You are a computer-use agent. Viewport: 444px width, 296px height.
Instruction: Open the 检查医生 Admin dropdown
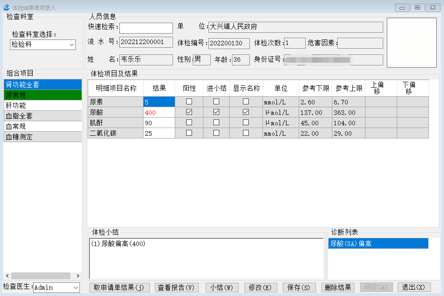tap(75, 287)
